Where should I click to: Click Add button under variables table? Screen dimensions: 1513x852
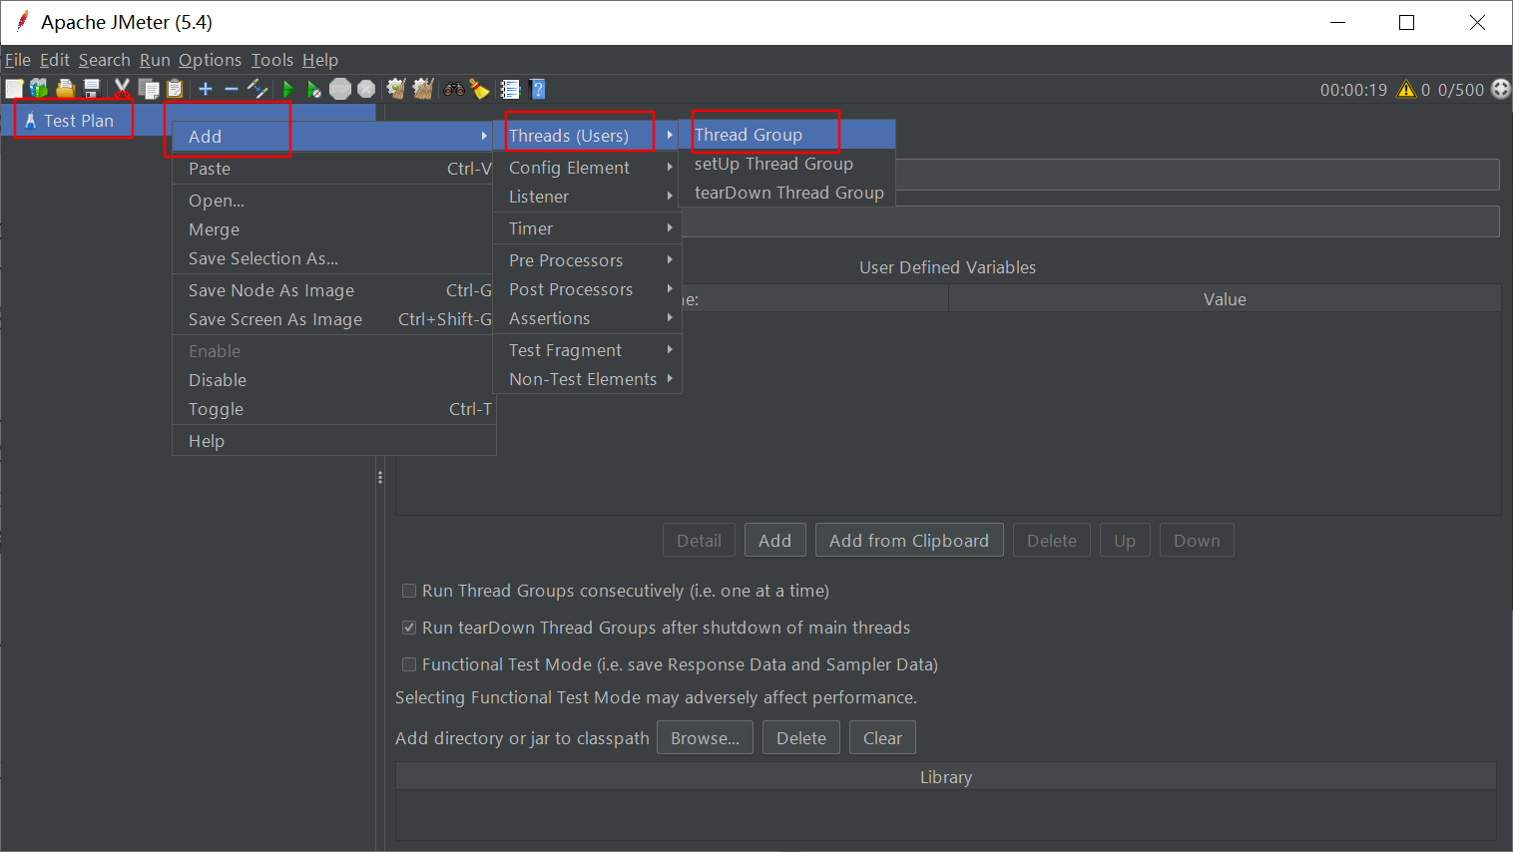[774, 541]
